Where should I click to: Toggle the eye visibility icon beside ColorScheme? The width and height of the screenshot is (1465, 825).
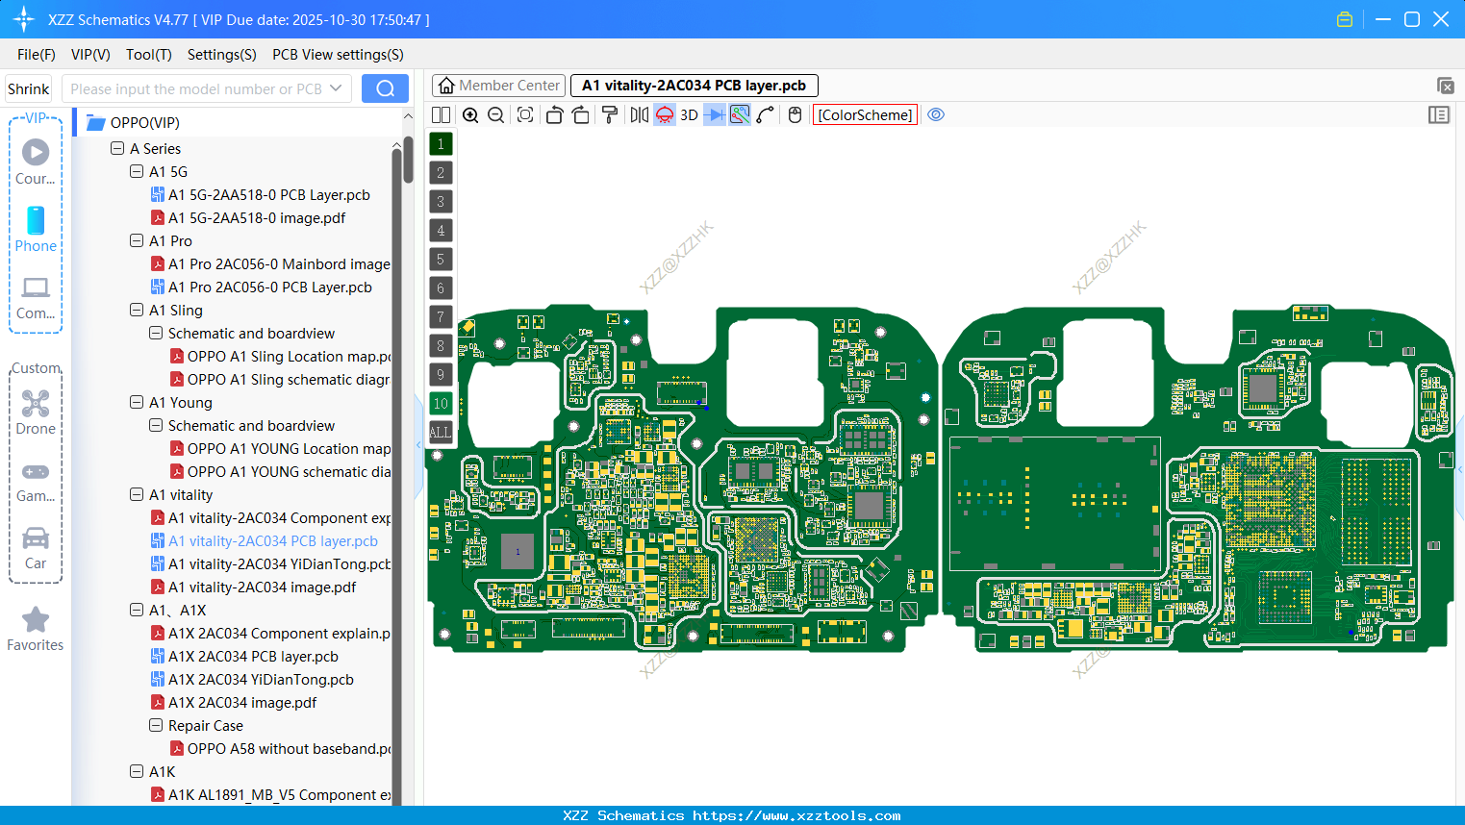point(936,114)
